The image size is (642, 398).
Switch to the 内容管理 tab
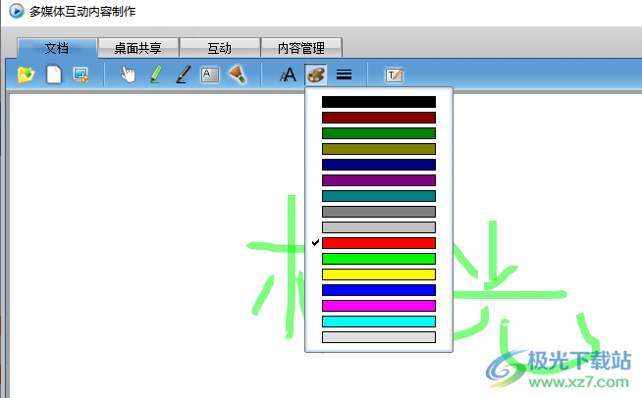pyautogui.click(x=301, y=48)
